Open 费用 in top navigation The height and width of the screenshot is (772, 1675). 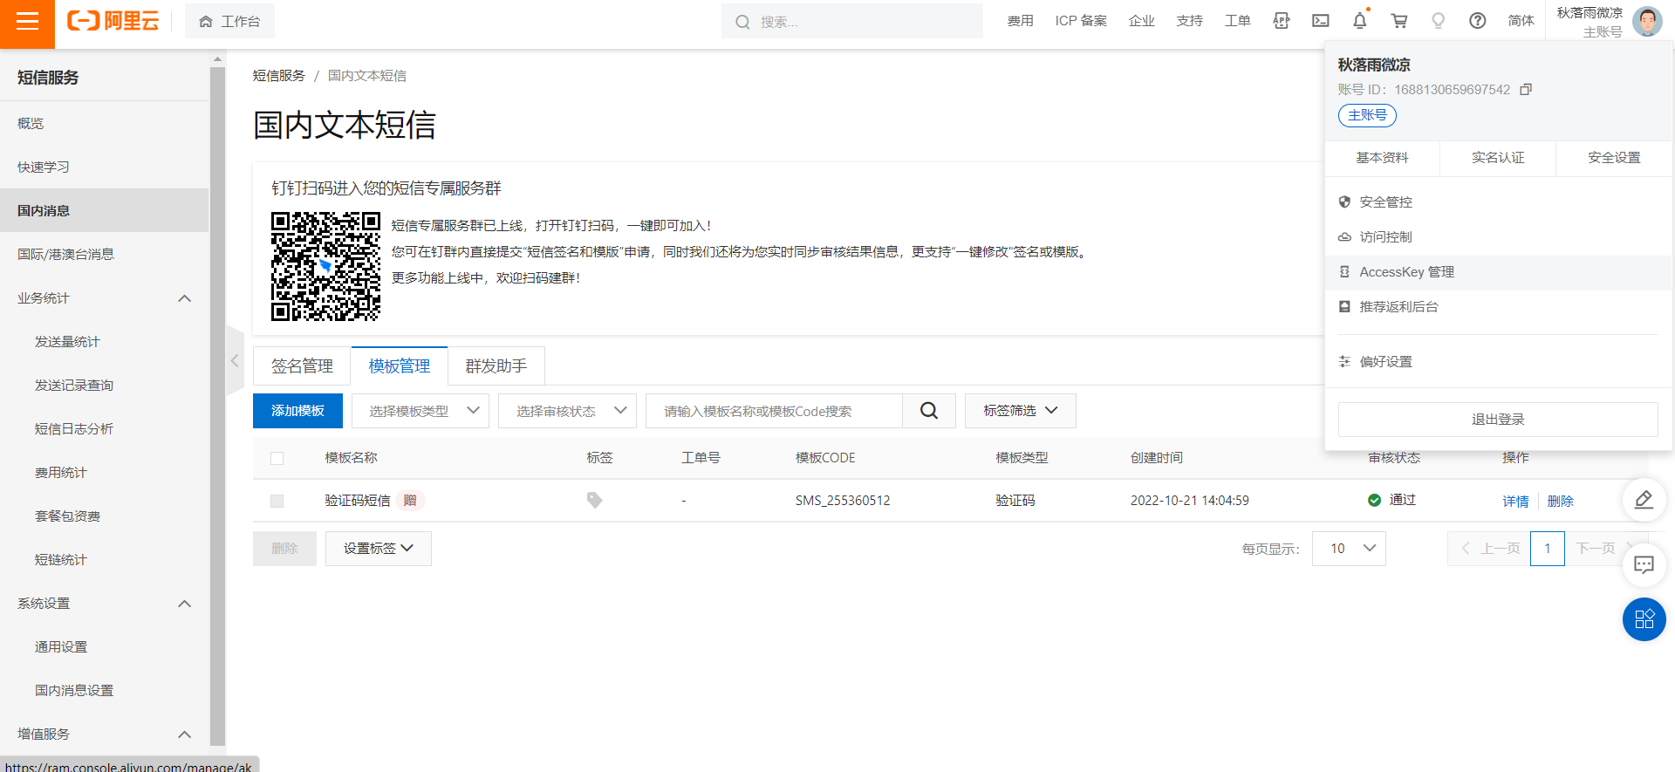tap(1021, 21)
